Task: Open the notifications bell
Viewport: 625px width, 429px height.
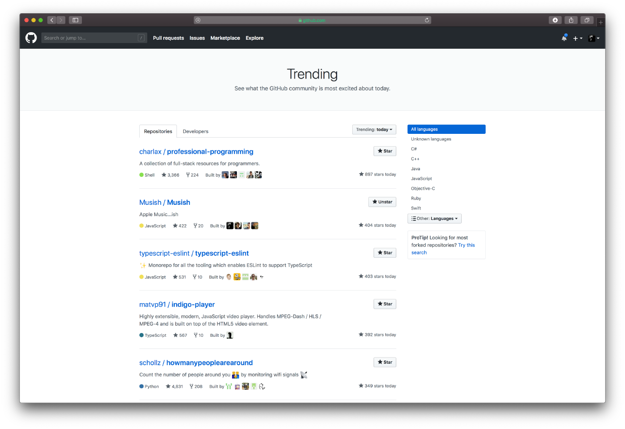Action: (x=564, y=38)
